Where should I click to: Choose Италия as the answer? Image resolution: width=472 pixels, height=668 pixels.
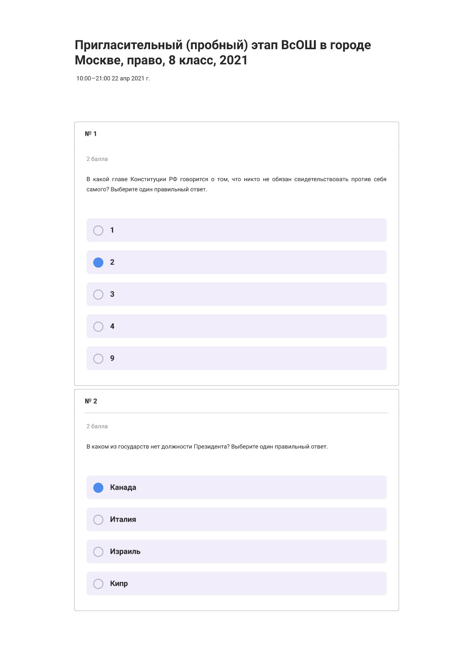click(x=98, y=520)
